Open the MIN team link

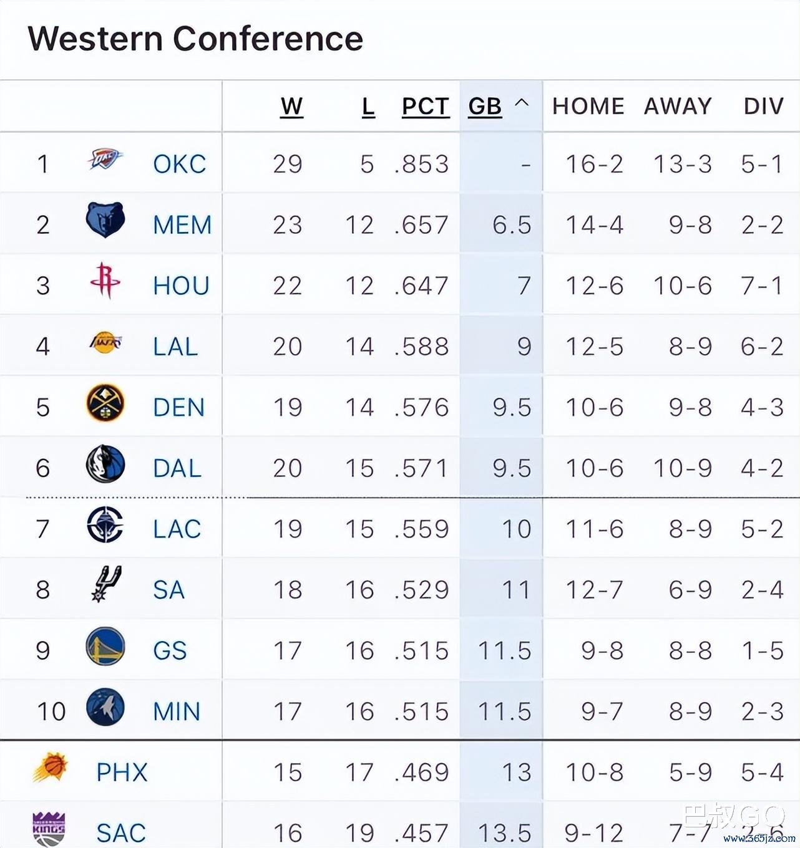tap(177, 711)
